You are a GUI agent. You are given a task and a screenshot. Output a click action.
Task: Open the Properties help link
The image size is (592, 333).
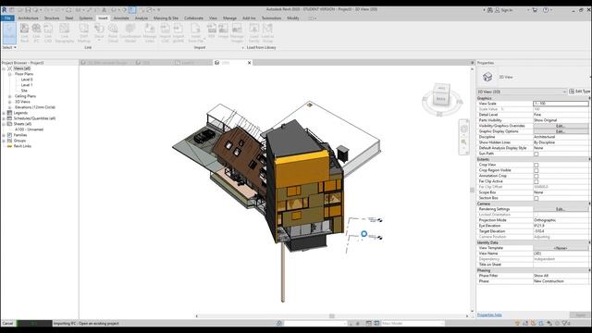[x=489, y=314]
